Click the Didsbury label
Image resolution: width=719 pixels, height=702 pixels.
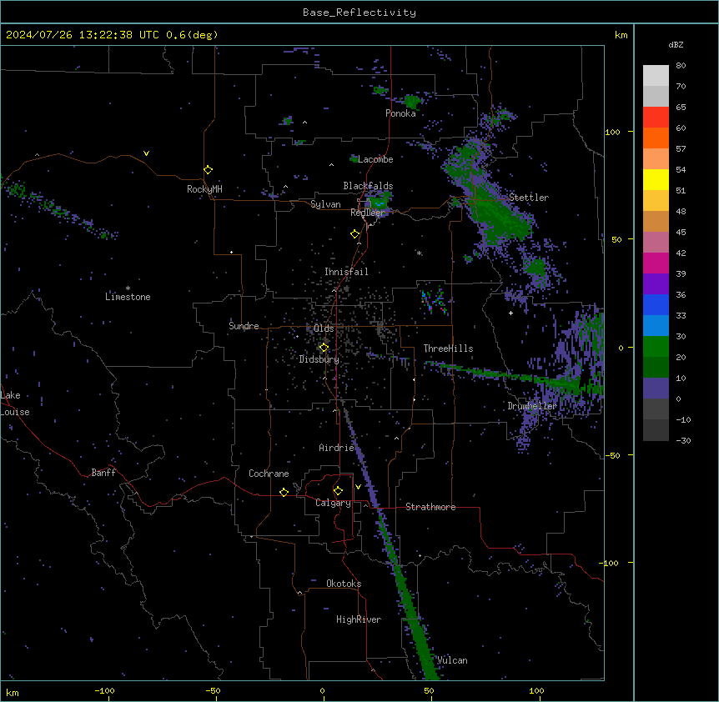point(319,359)
